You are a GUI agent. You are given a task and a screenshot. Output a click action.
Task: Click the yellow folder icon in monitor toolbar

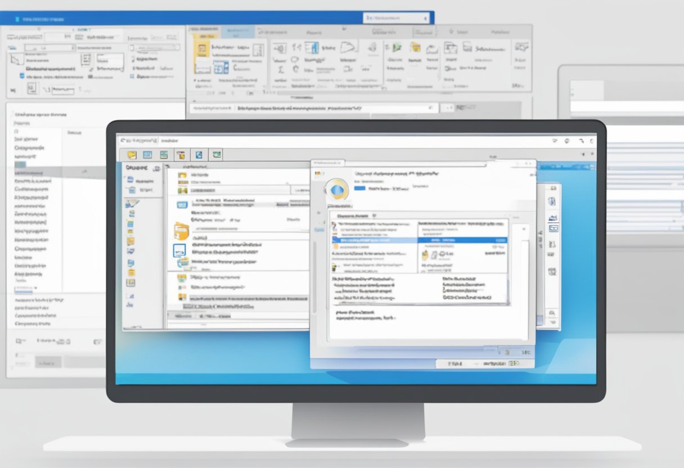132,155
